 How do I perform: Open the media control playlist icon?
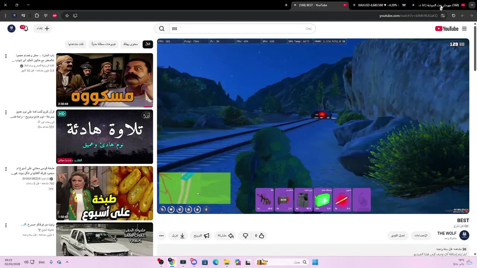click(23, 16)
